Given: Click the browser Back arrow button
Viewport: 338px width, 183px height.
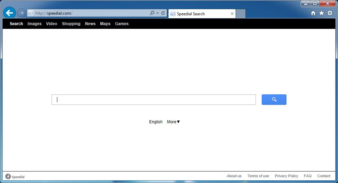Looking at the screenshot, I should click(9, 13).
